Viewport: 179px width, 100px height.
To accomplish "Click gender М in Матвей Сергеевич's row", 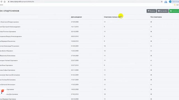I will (x=151, y=61).
